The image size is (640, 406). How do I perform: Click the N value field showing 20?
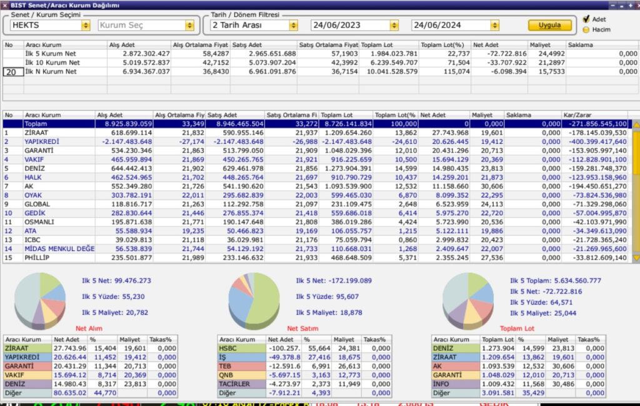tap(13, 72)
